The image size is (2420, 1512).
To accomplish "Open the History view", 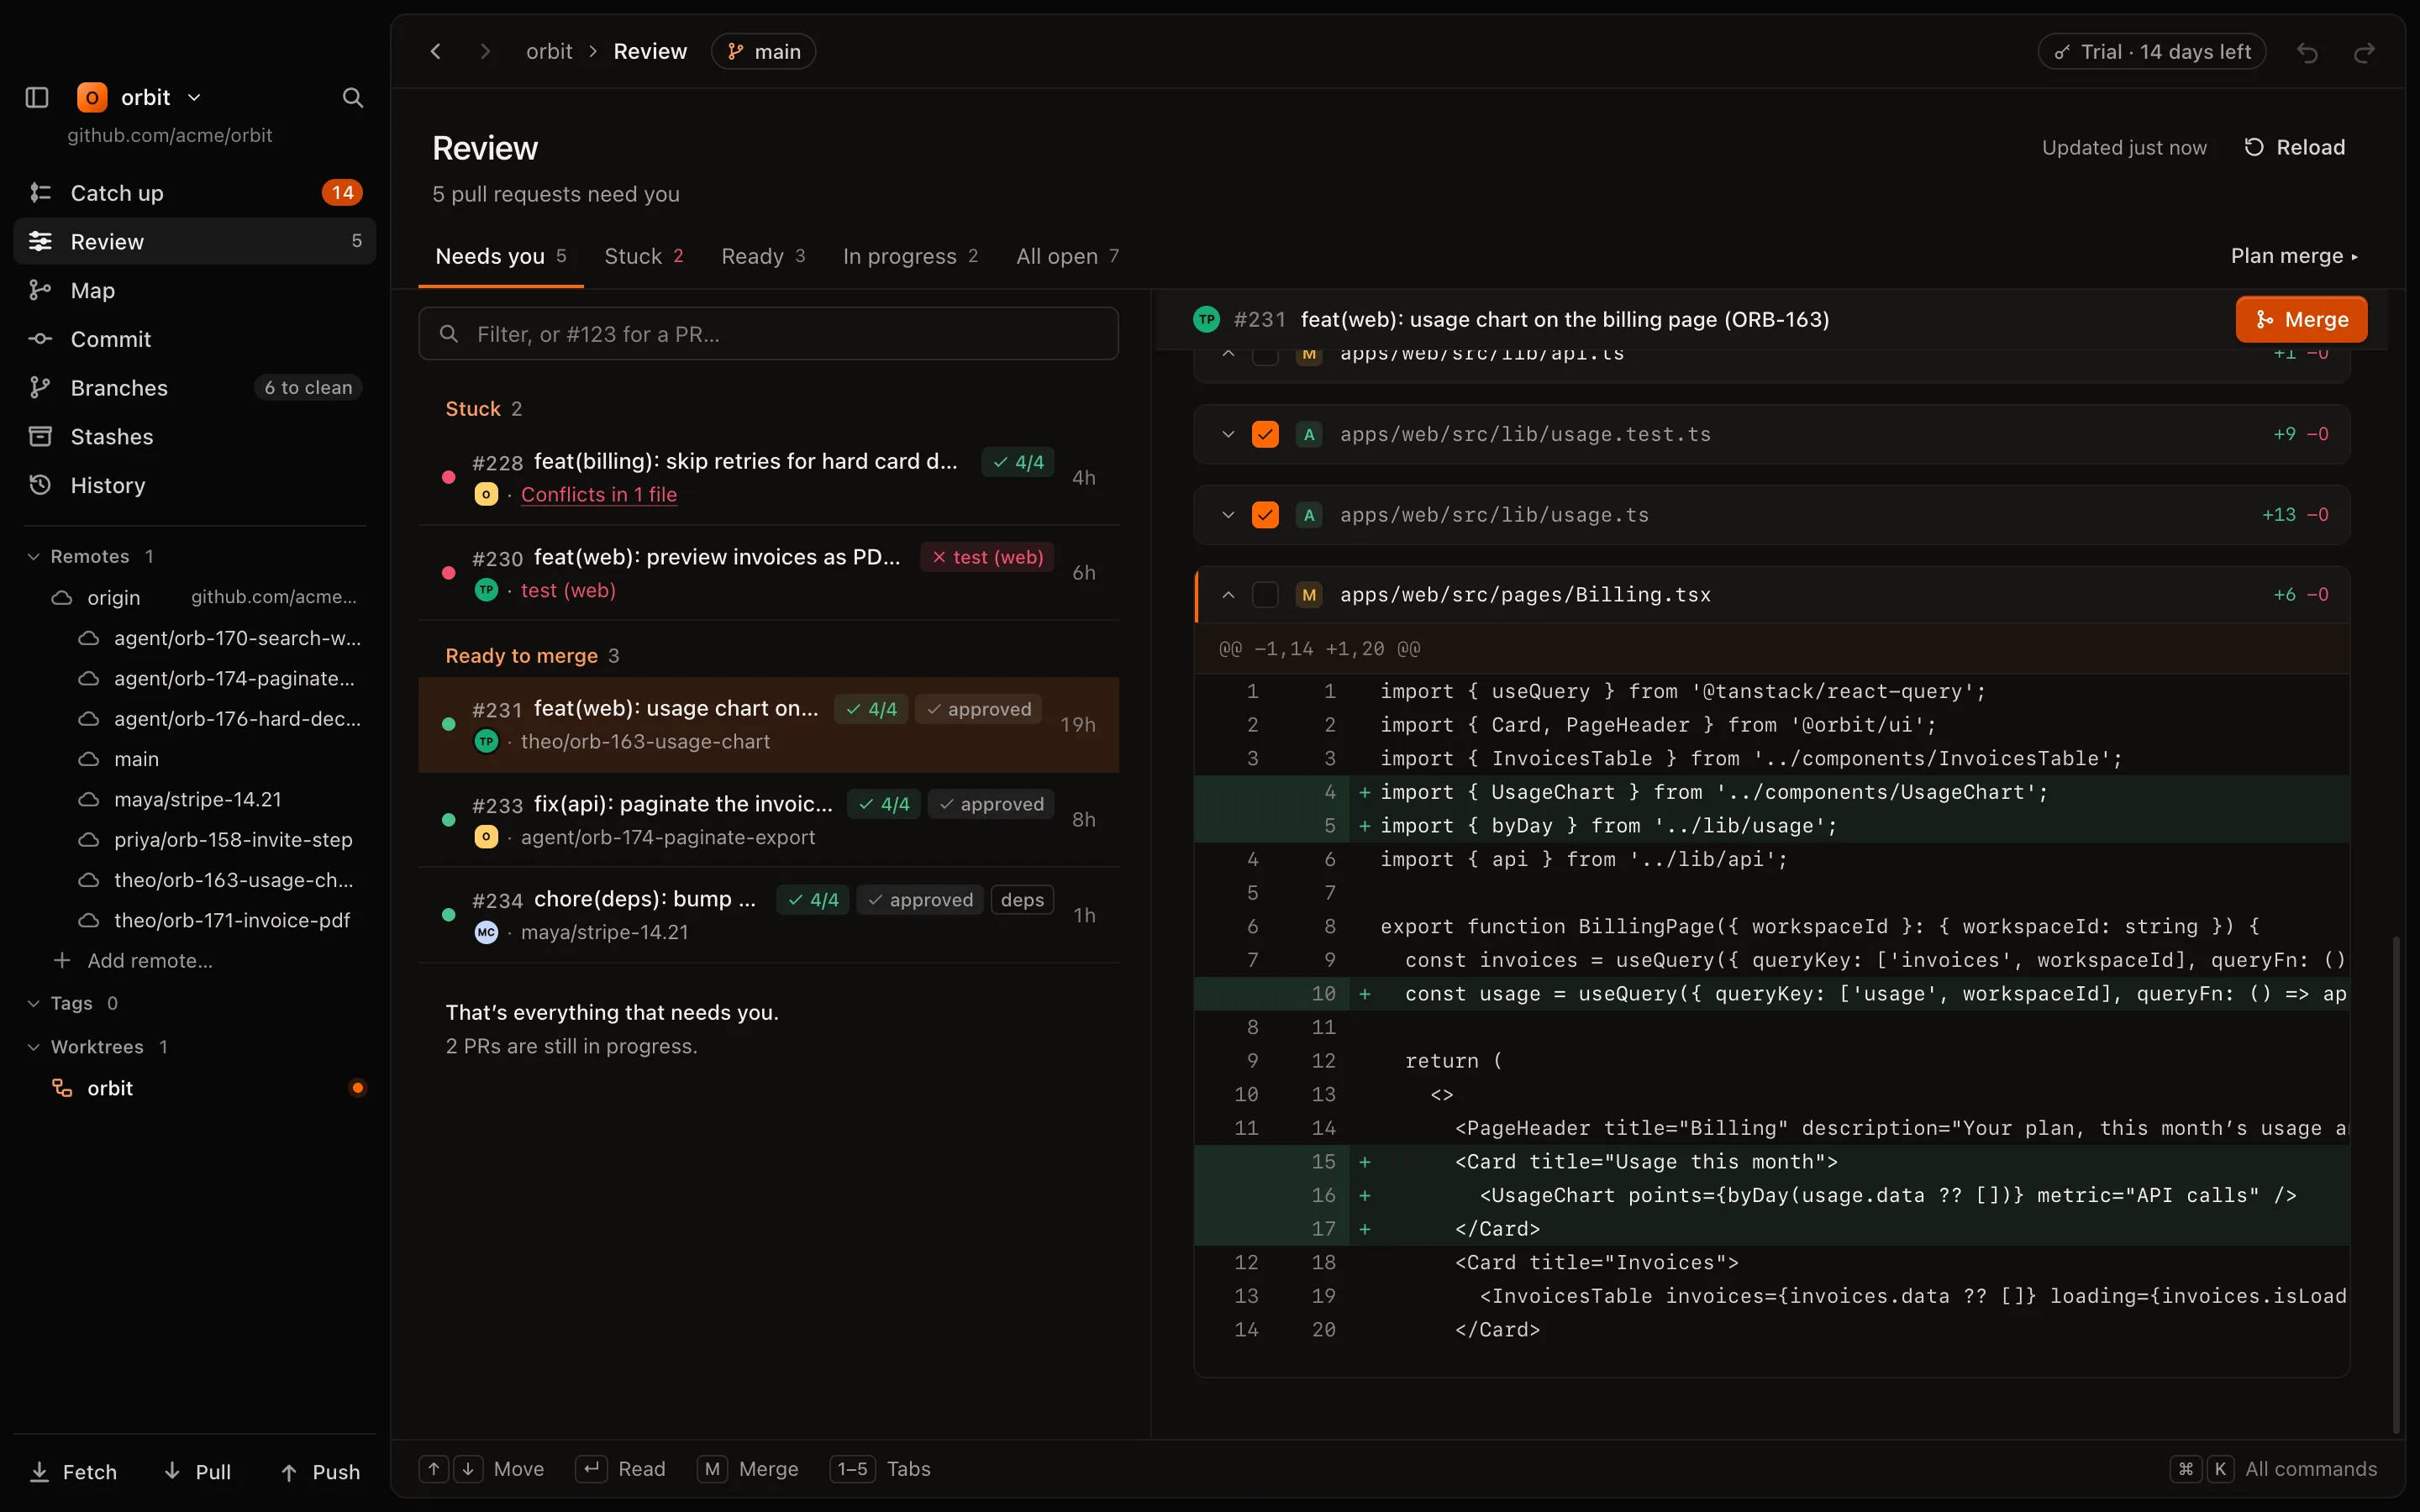I will pos(195,485).
